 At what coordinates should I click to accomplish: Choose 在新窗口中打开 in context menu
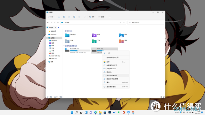pyautogui.click(x=116, y=65)
